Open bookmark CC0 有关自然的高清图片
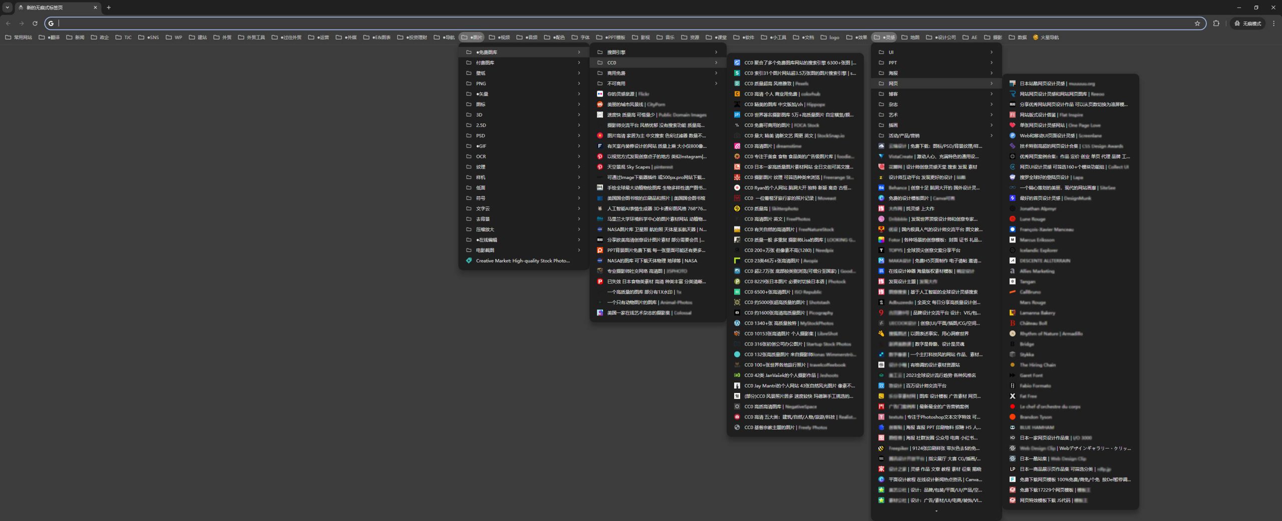The width and height of the screenshot is (1282, 521). pyautogui.click(x=795, y=229)
